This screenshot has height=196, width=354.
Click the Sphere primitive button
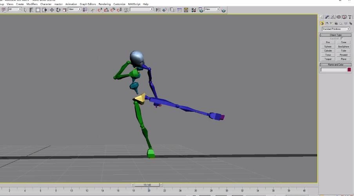pos(328,47)
